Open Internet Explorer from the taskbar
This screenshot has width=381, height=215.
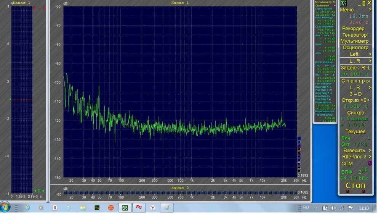(x=27, y=208)
